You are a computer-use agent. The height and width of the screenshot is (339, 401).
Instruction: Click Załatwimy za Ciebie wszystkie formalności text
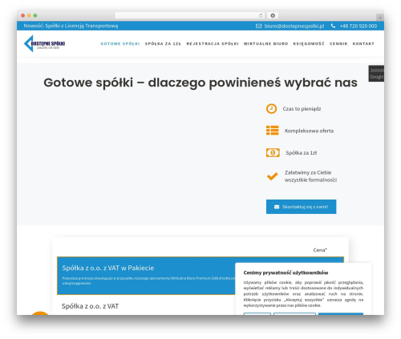(x=310, y=176)
